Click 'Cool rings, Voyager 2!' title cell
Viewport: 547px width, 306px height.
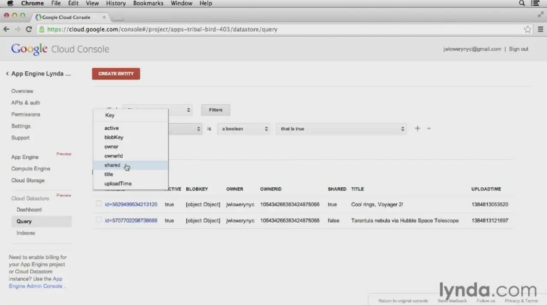(x=377, y=204)
